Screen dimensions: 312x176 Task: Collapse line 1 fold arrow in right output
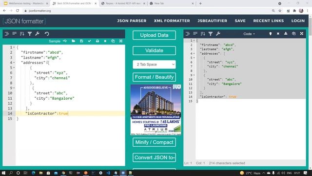[194, 41]
